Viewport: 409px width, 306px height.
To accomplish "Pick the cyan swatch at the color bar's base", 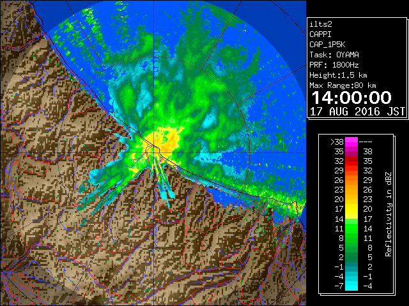I will click(351, 286).
